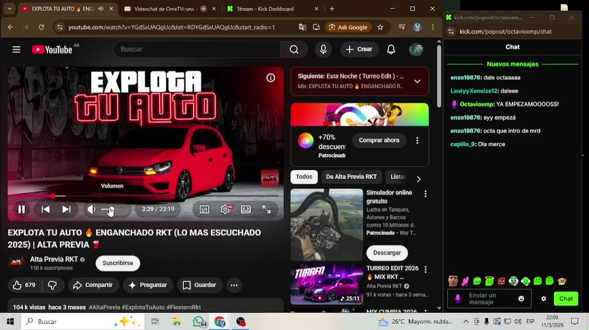Reload the YouTube page
The height and width of the screenshot is (330, 589).
[x=41, y=27]
